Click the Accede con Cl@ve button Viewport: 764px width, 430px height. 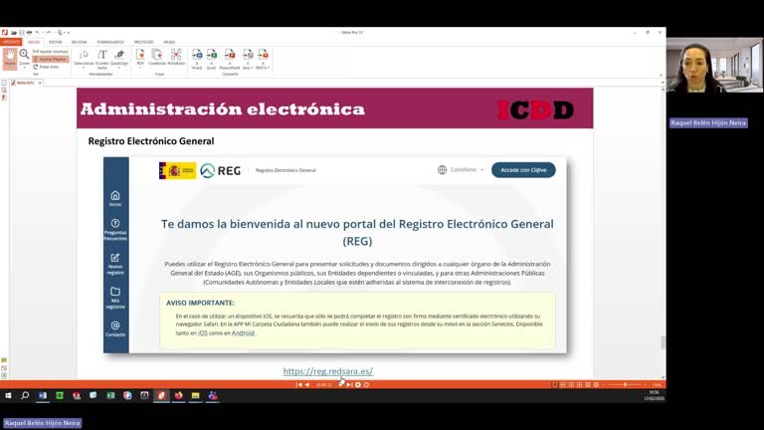(x=523, y=169)
